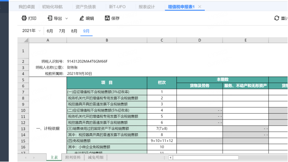
Task: Open the 附列资料 sheet tab
Action: 73,157
